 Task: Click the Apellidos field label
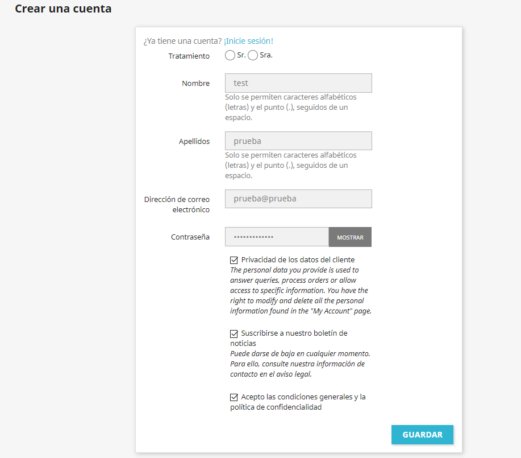pos(194,142)
